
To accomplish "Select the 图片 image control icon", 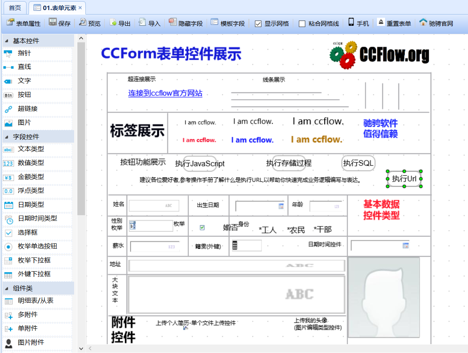I will click(8, 123).
